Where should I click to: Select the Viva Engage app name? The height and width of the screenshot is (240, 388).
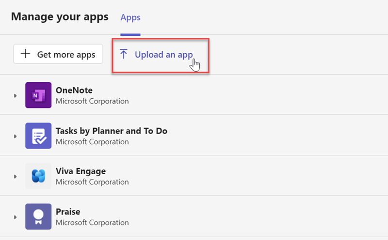coord(81,171)
